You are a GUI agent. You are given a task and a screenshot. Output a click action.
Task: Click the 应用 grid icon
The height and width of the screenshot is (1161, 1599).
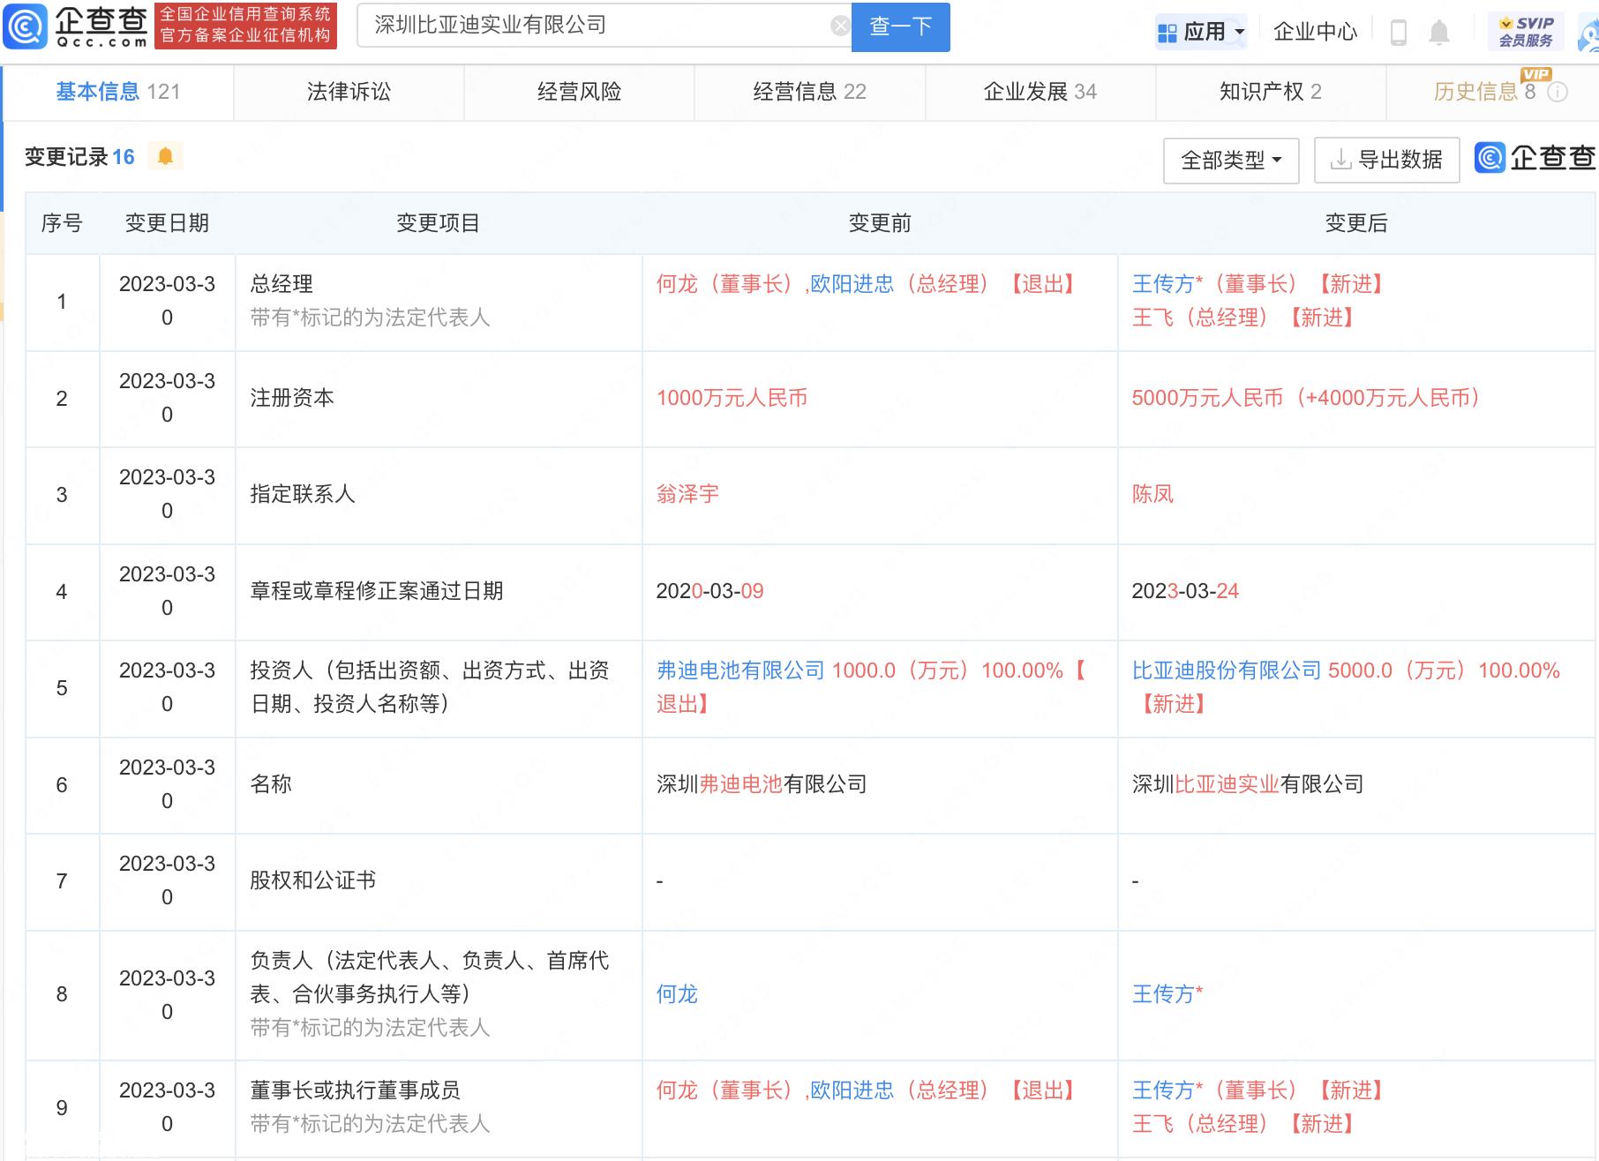coord(1167,33)
